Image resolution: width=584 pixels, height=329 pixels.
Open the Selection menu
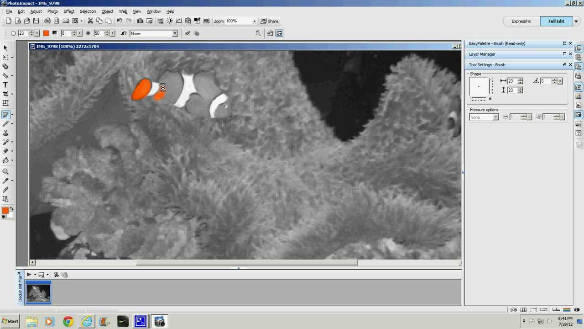88,11
